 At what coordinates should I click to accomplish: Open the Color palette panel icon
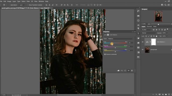[138, 43]
